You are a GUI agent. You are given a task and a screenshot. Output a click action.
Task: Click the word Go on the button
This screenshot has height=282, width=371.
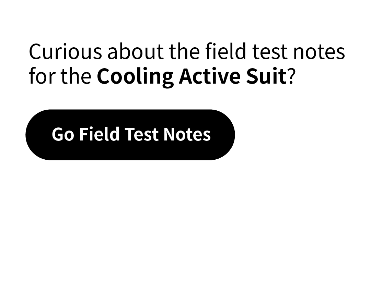pos(63,134)
